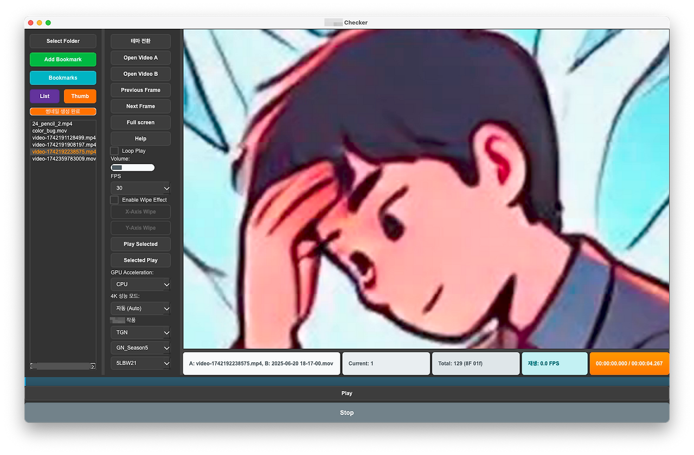Select video-1742191908197.mp4 in the file list

(x=64, y=145)
